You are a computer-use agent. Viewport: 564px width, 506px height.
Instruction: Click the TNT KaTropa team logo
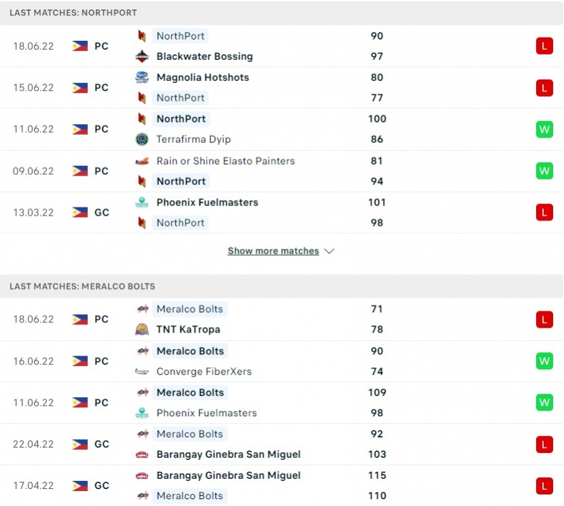point(142,329)
